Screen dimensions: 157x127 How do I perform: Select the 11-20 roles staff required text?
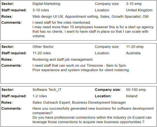coord(42,53)
